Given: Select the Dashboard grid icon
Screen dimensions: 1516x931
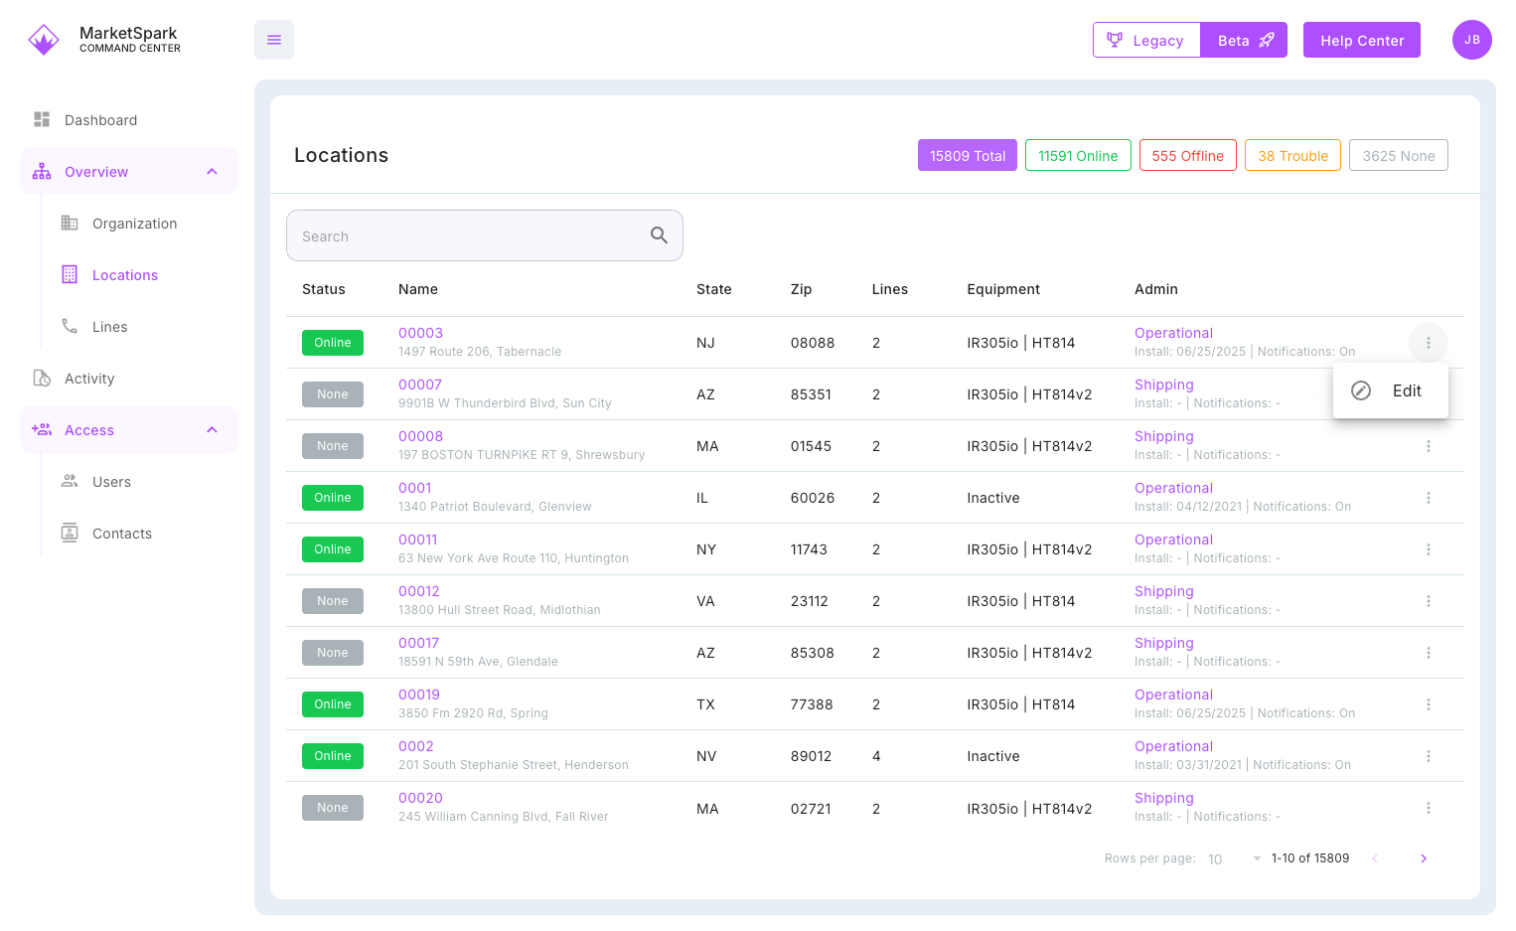Looking at the screenshot, I should [x=41, y=119].
